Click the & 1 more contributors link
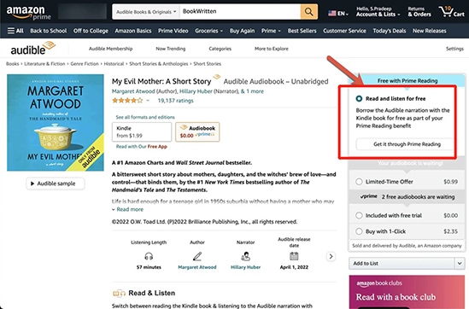The height and width of the screenshot is (309, 469). tap(252, 91)
